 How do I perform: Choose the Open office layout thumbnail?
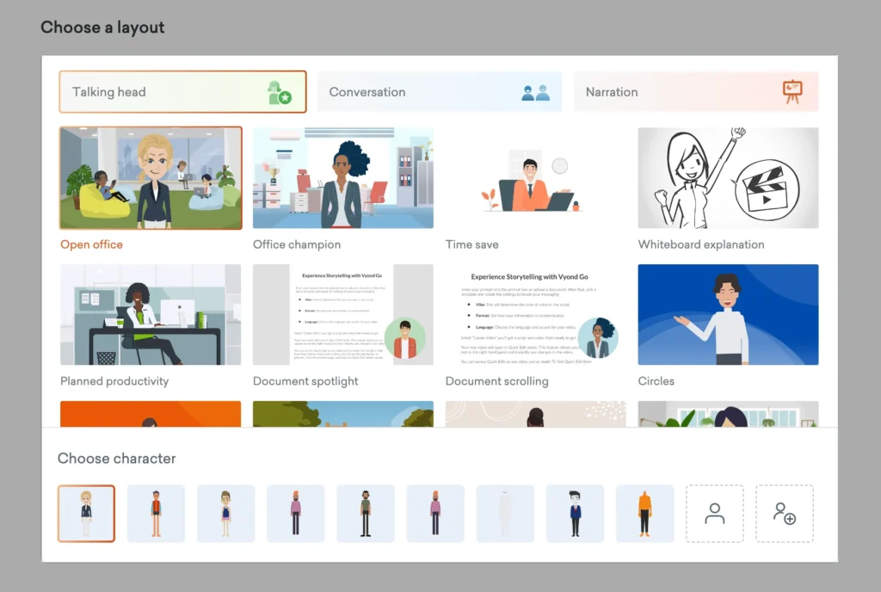pyautogui.click(x=151, y=178)
